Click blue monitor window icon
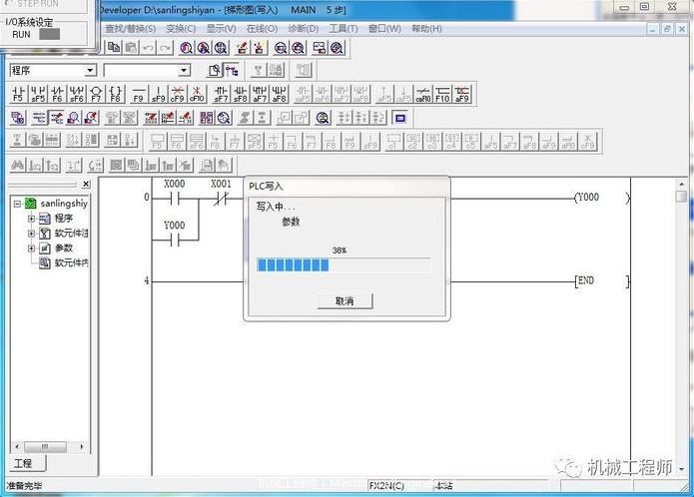Viewport: 694px width, 497px height. pos(400,118)
